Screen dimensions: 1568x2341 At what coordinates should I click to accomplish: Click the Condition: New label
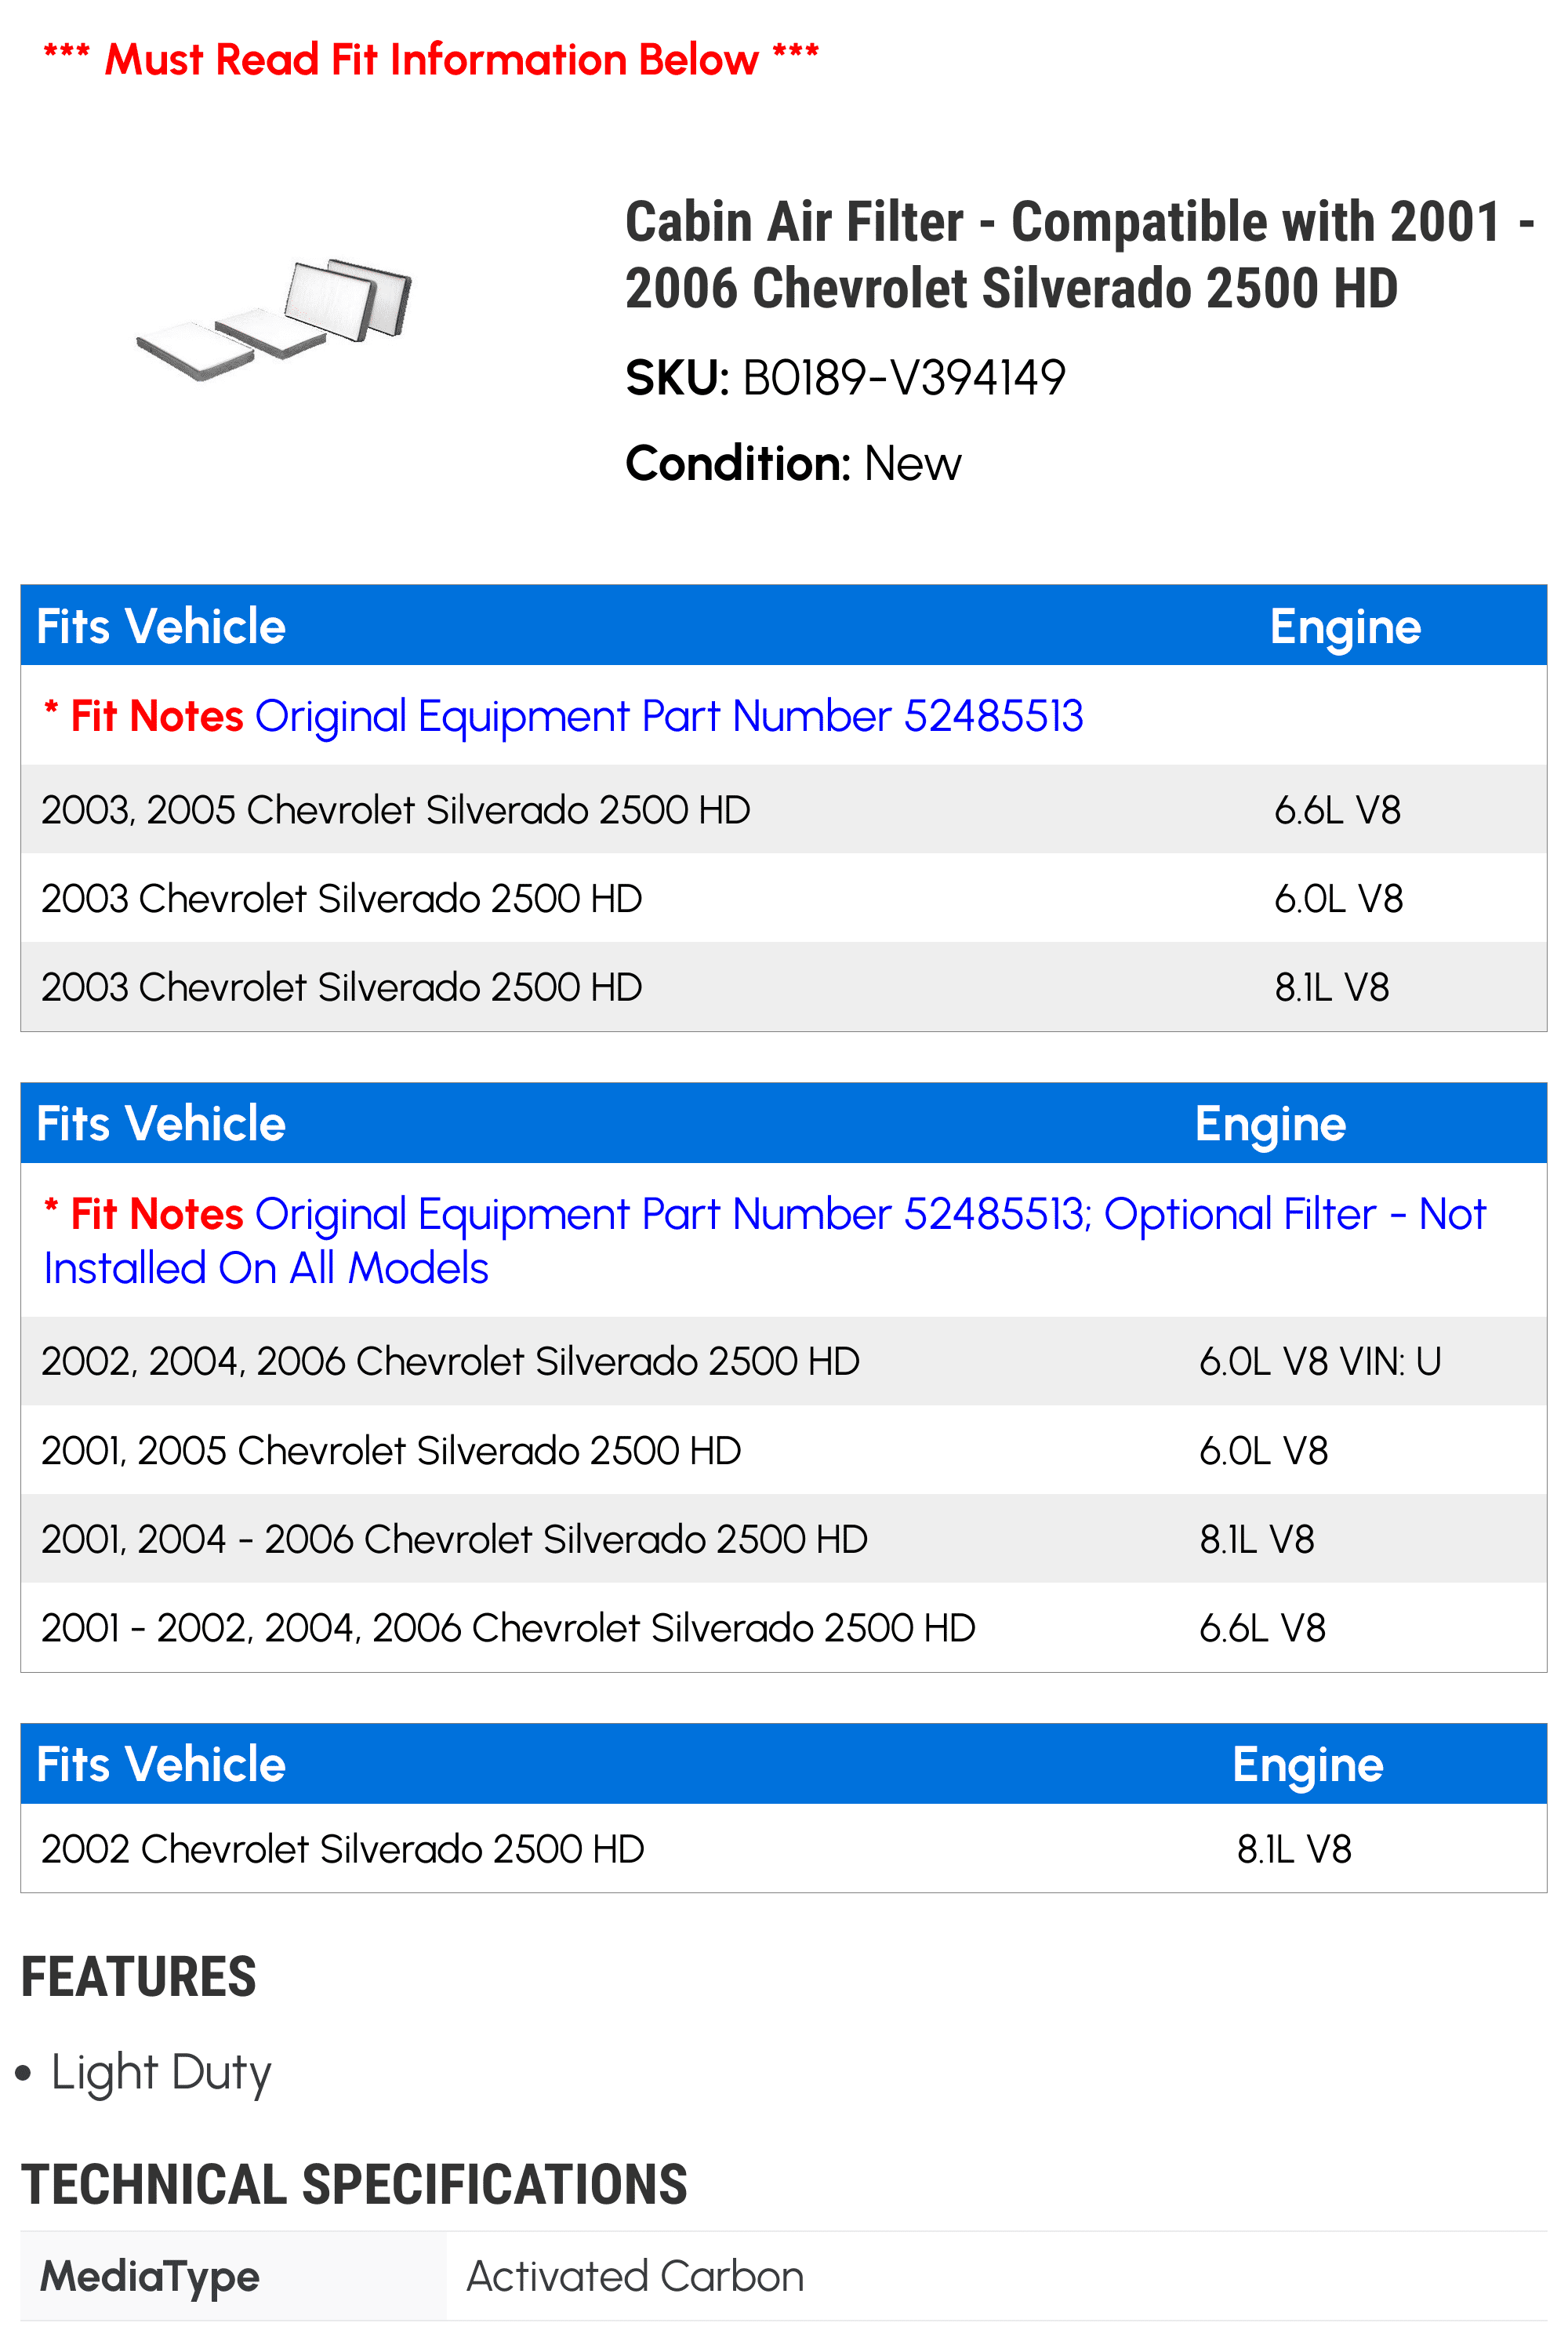[793, 463]
